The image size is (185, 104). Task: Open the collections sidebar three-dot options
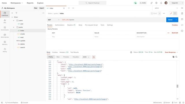point(43,13)
